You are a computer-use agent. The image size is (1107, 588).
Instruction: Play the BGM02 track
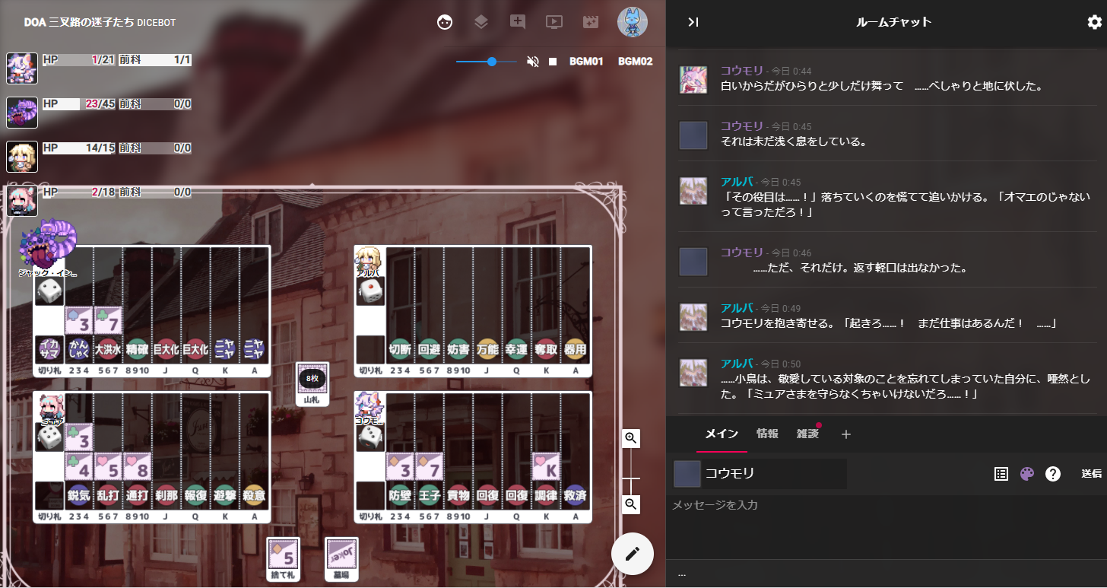pyautogui.click(x=635, y=62)
